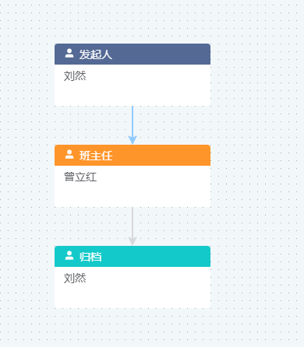Click the blue arrowhead pointing to 班主任
The height and width of the screenshot is (347, 304).
click(133, 140)
